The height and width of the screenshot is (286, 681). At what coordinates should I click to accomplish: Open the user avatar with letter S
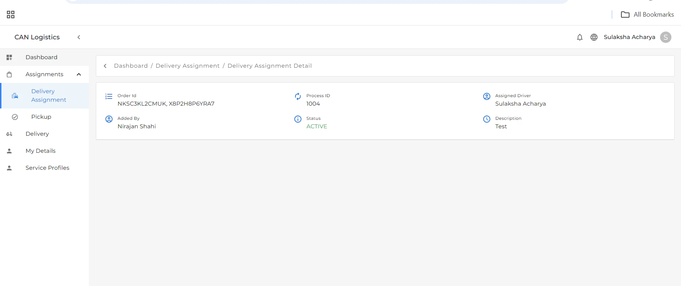coord(666,37)
